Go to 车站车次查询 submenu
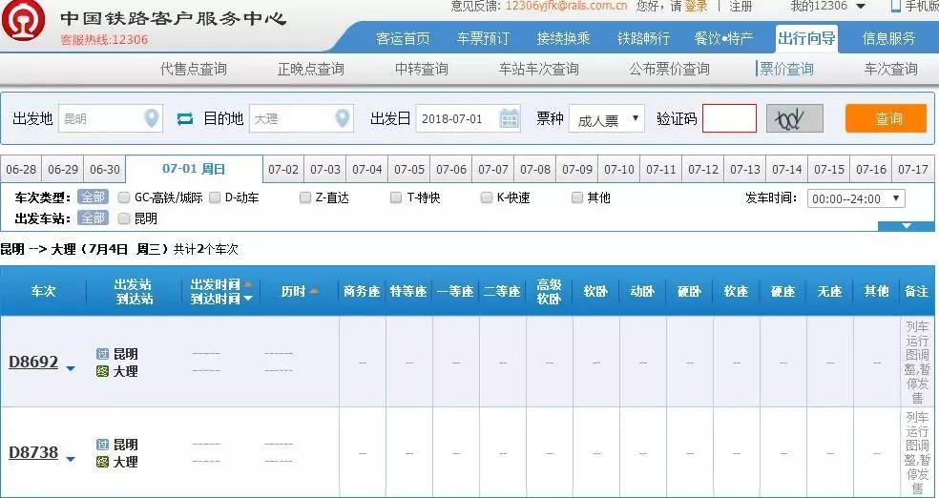Image resolution: width=939 pixels, height=498 pixels. [539, 70]
